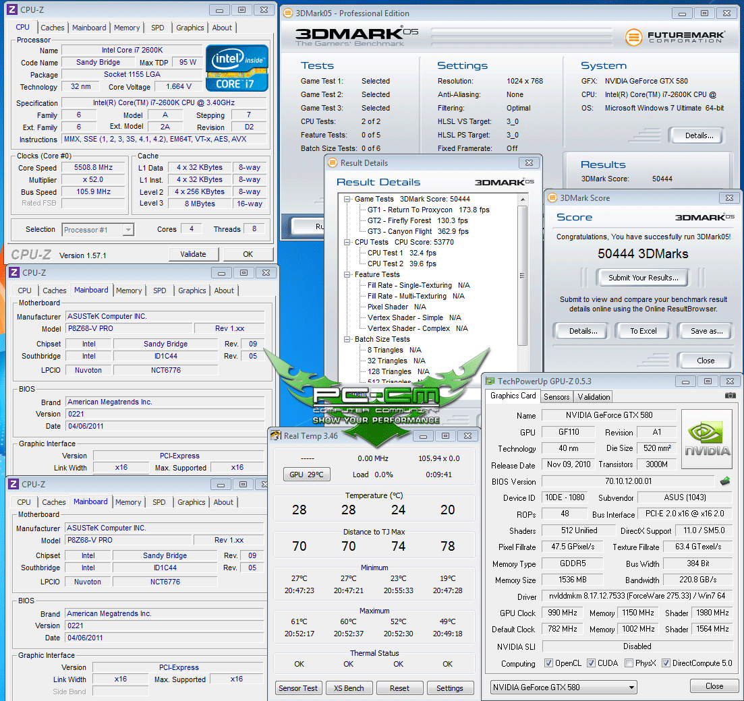Collapse the Batch Size Tests tree node
The width and height of the screenshot is (744, 701).
point(347,340)
